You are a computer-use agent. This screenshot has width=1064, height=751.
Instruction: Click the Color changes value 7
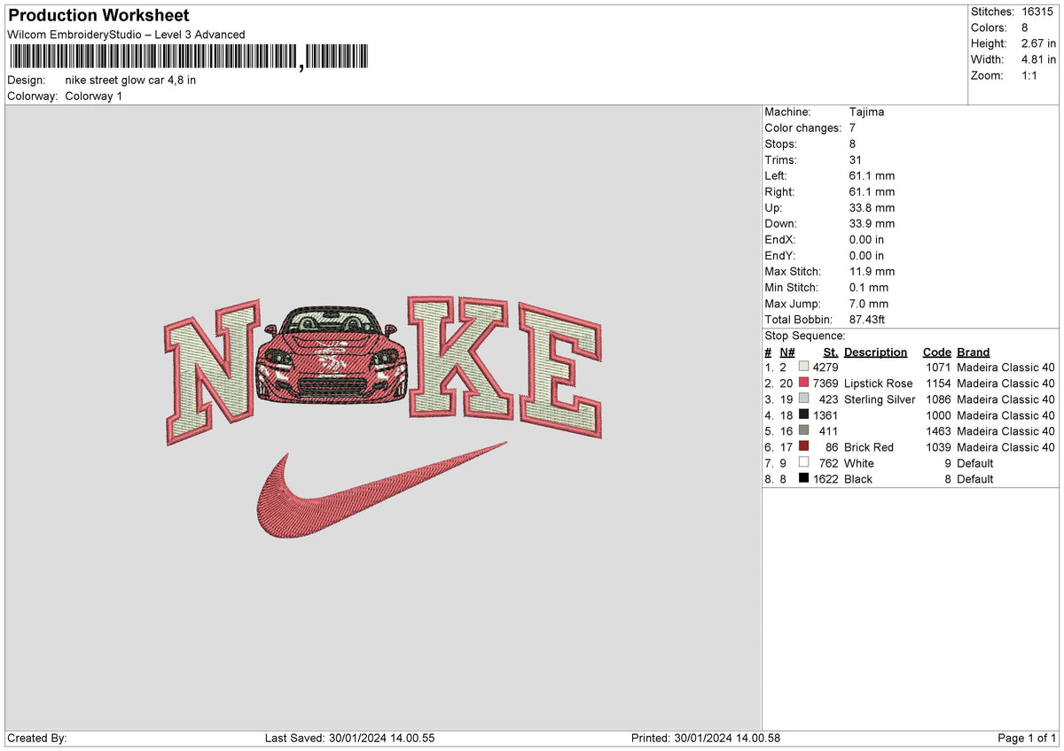coord(852,128)
